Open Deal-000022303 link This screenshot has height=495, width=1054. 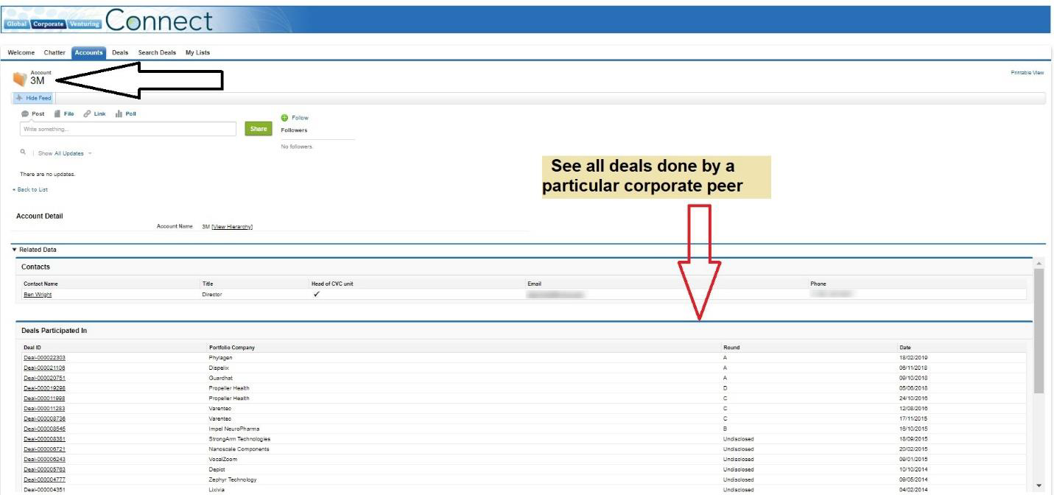point(44,357)
